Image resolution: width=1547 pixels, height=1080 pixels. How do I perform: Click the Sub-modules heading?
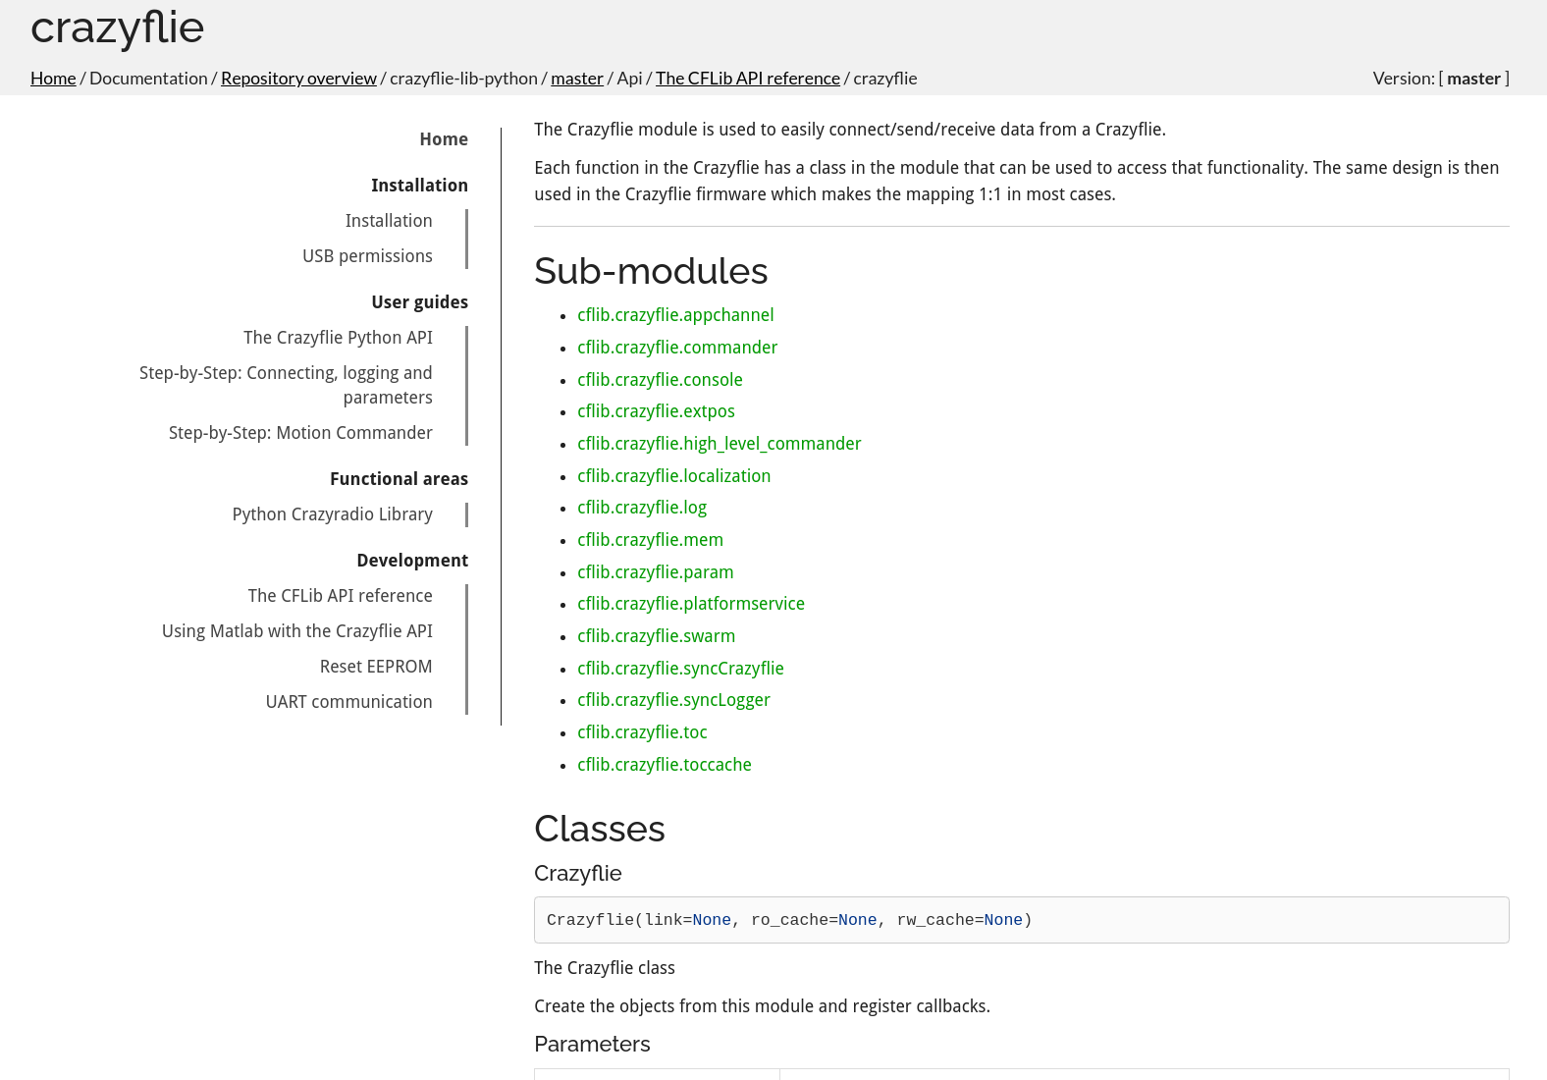pyautogui.click(x=651, y=271)
